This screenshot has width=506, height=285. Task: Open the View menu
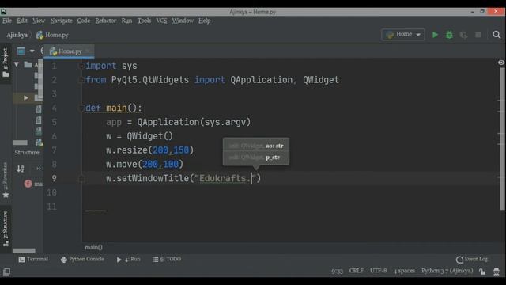pyautogui.click(x=39, y=21)
